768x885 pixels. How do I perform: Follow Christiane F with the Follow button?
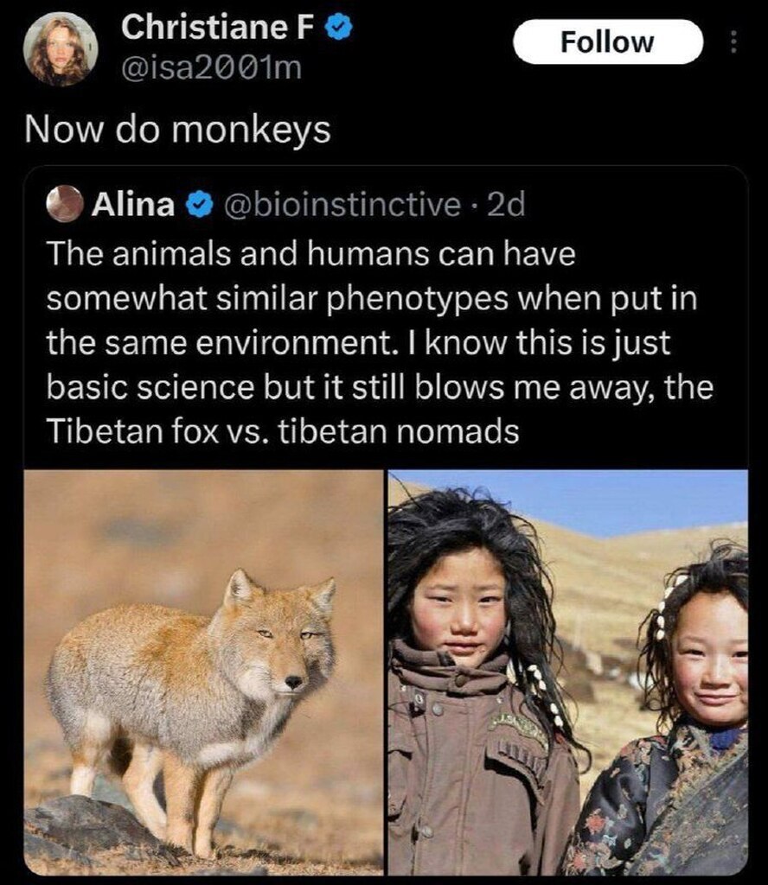click(608, 41)
